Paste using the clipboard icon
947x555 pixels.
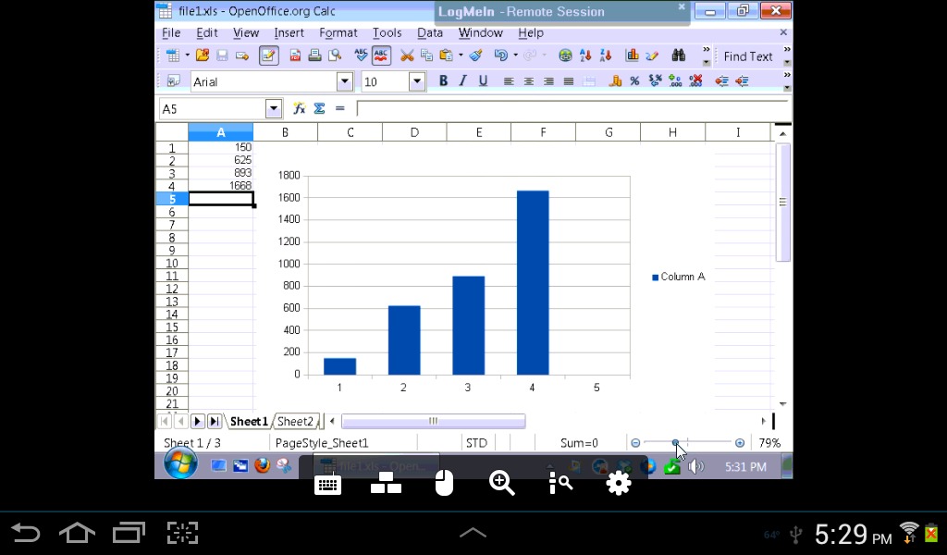click(x=446, y=55)
